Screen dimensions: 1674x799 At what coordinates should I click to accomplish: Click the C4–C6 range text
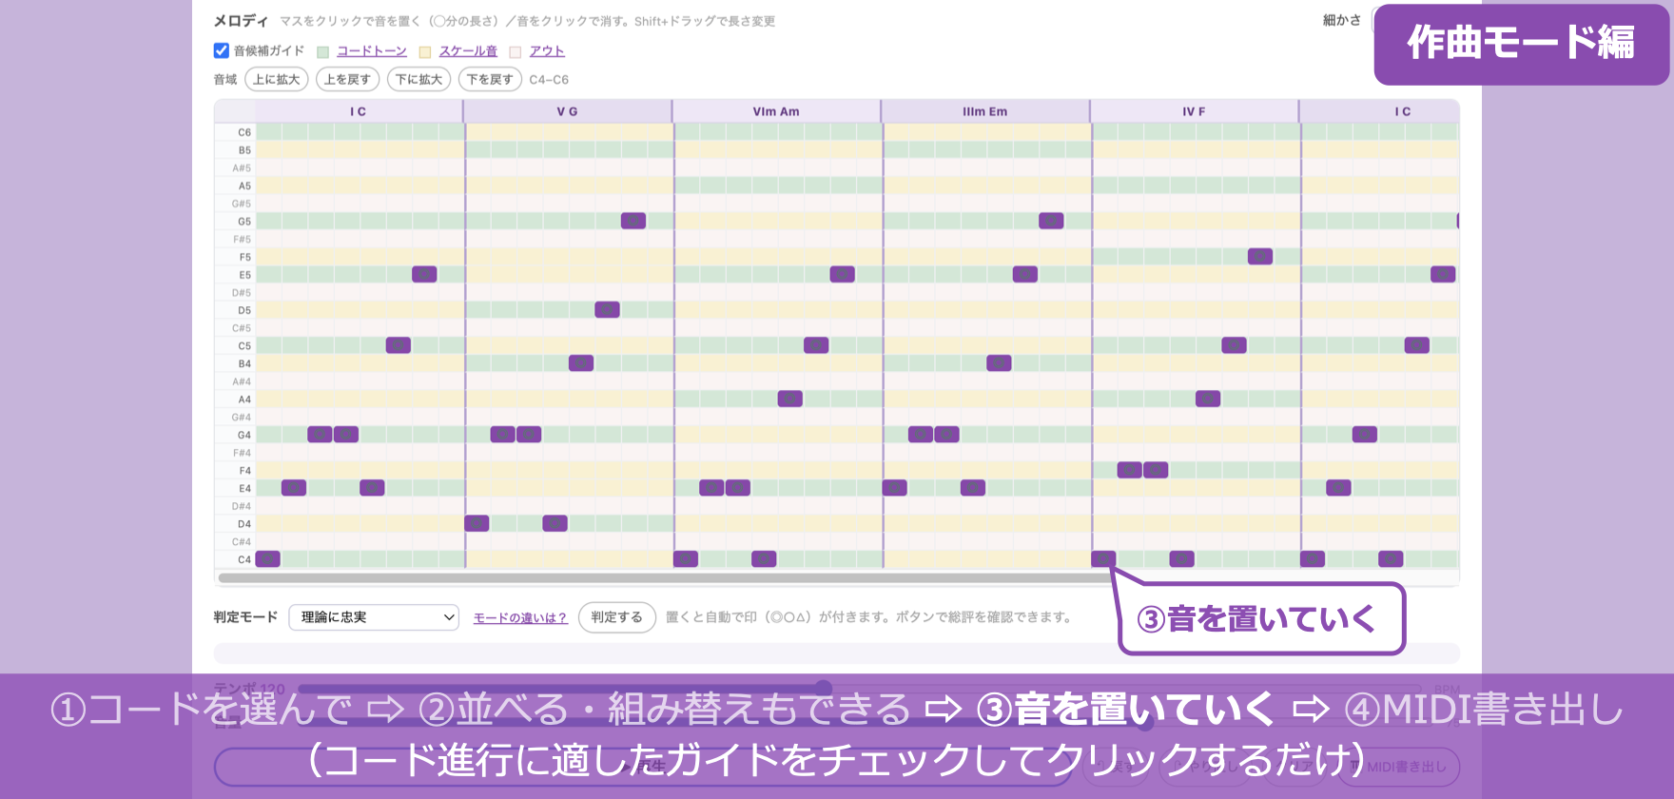(549, 80)
